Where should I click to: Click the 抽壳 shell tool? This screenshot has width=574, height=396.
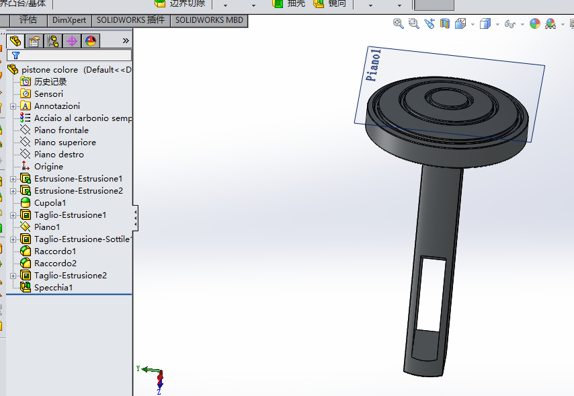tap(289, 3)
